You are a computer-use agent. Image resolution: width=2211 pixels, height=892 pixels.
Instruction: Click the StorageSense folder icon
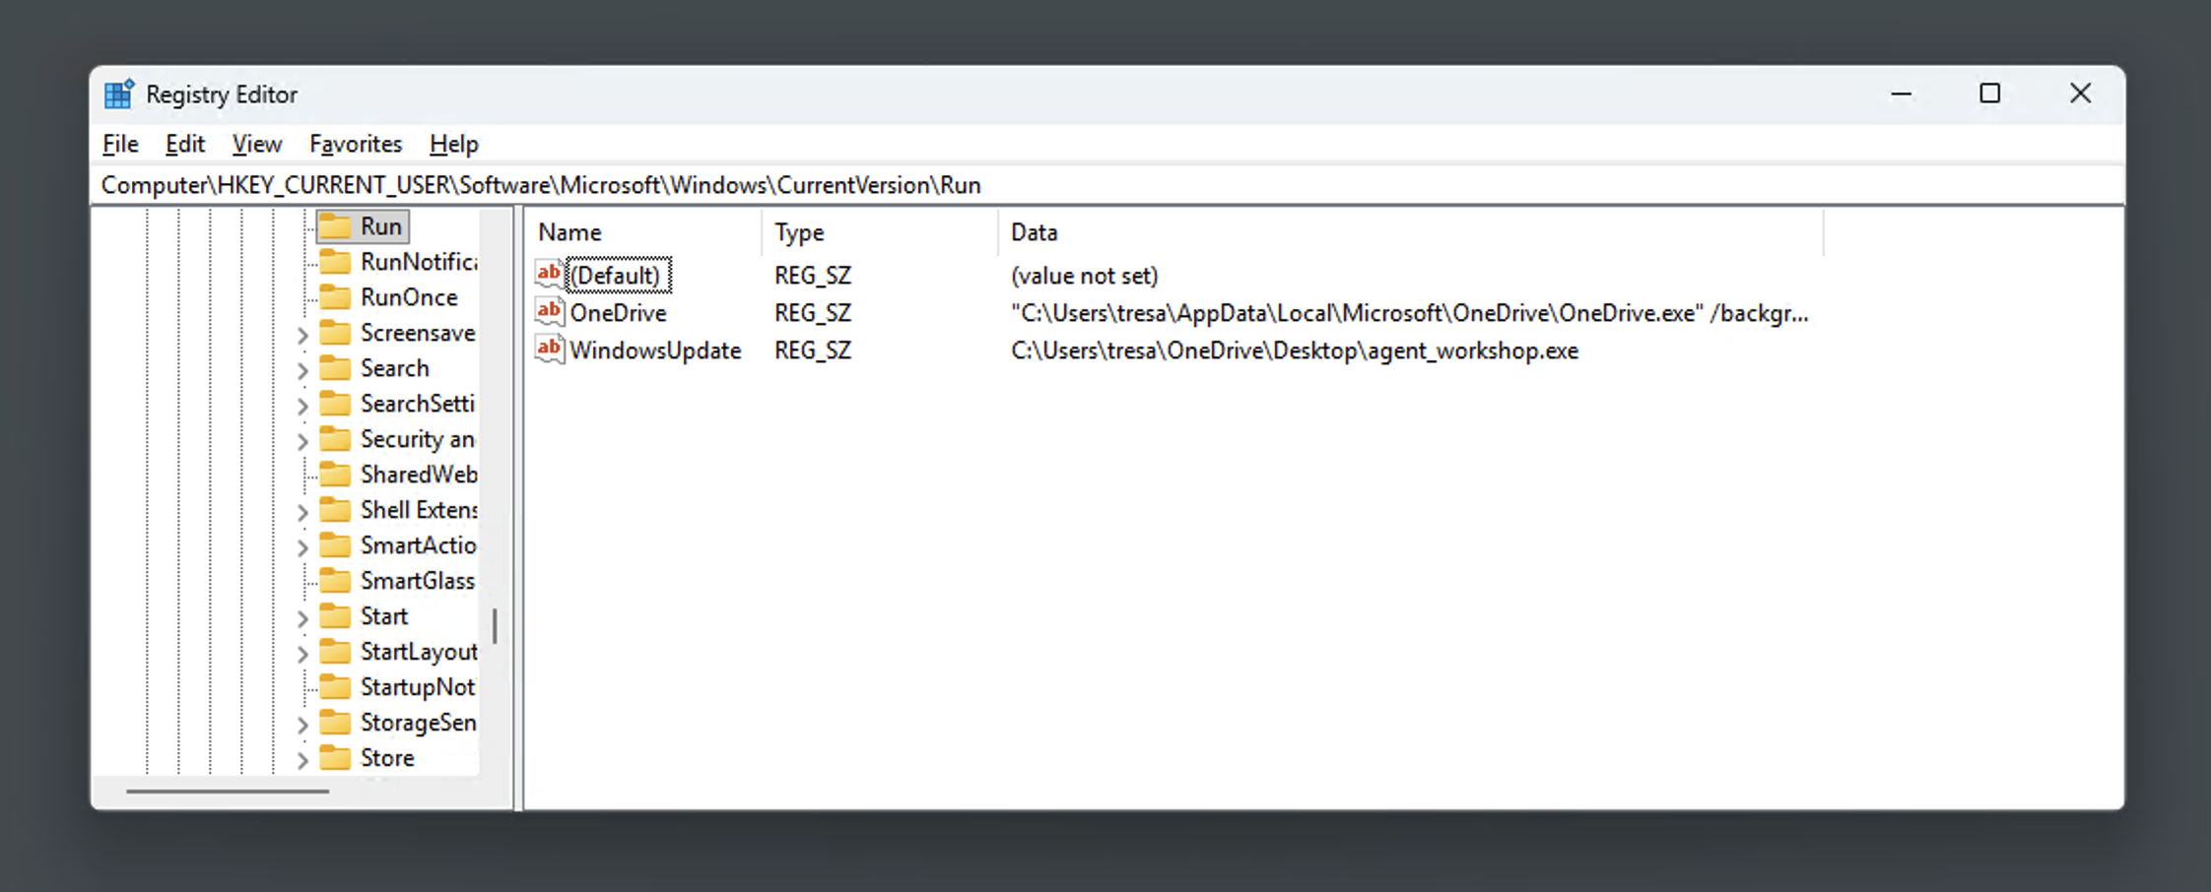335,723
